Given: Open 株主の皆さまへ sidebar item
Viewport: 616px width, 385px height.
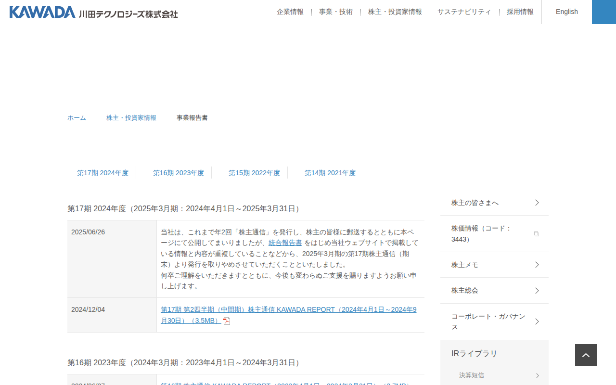Looking at the screenshot, I should point(494,203).
